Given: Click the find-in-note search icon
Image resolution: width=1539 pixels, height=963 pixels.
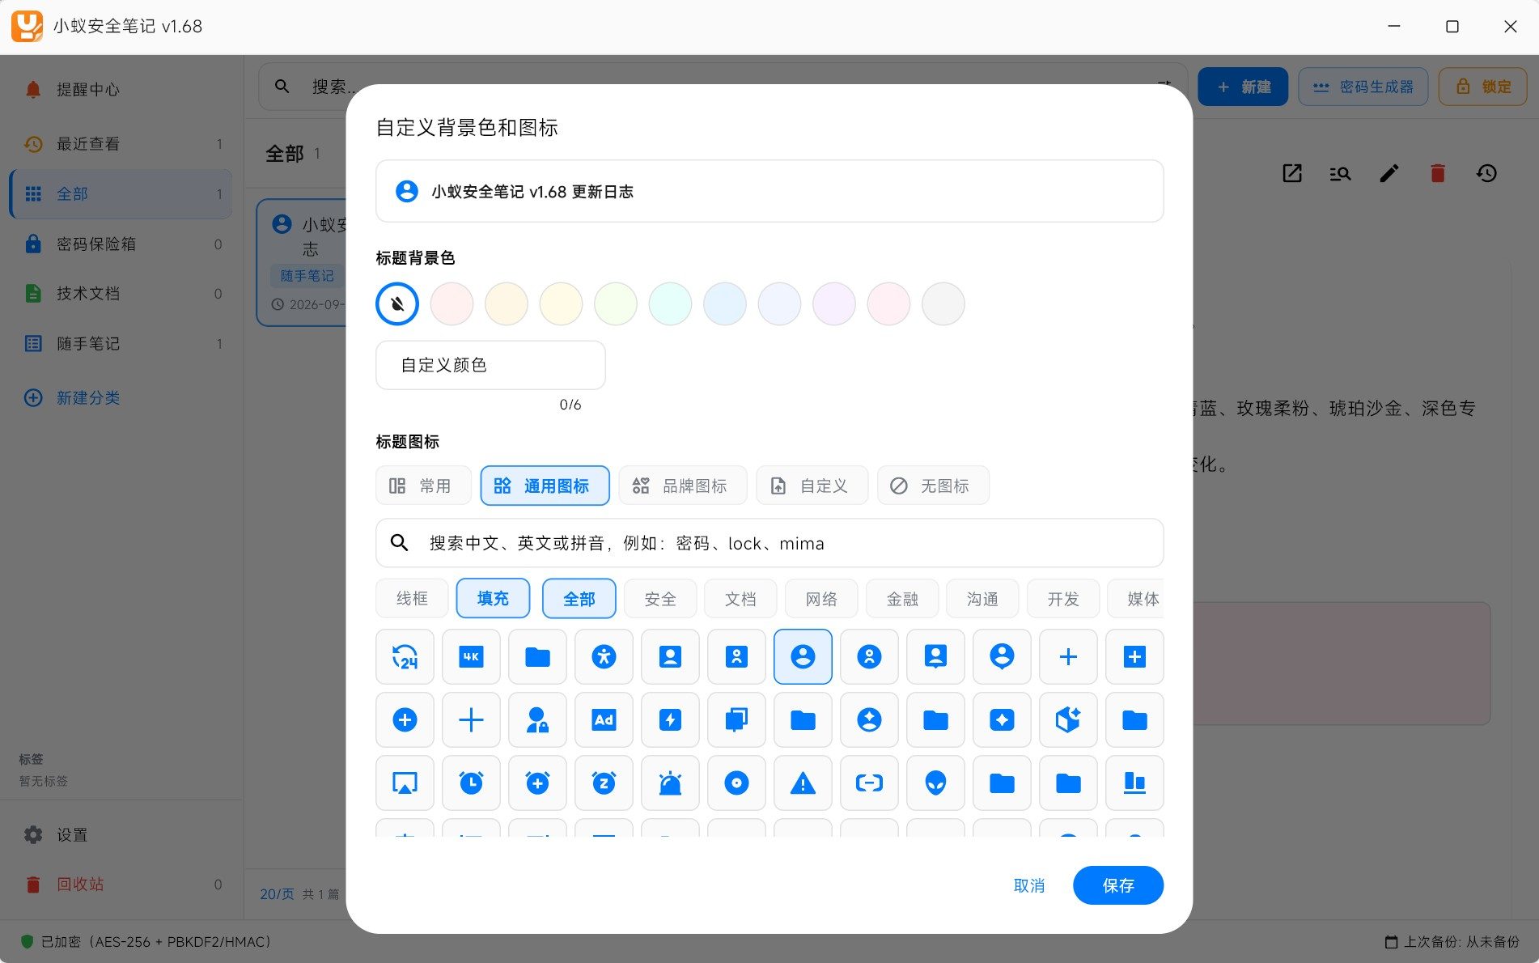Looking at the screenshot, I should click(x=1340, y=173).
